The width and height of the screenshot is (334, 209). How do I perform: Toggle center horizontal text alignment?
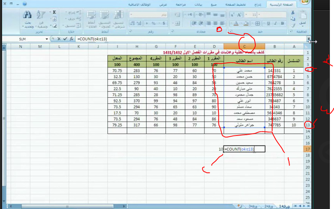coord(216,23)
